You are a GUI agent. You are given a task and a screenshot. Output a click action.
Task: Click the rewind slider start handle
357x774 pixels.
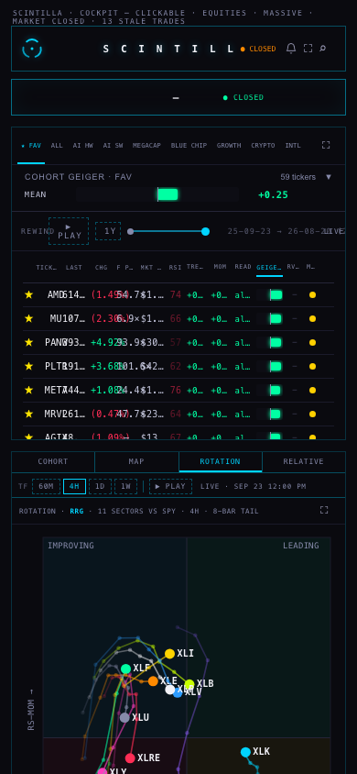pos(131,231)
